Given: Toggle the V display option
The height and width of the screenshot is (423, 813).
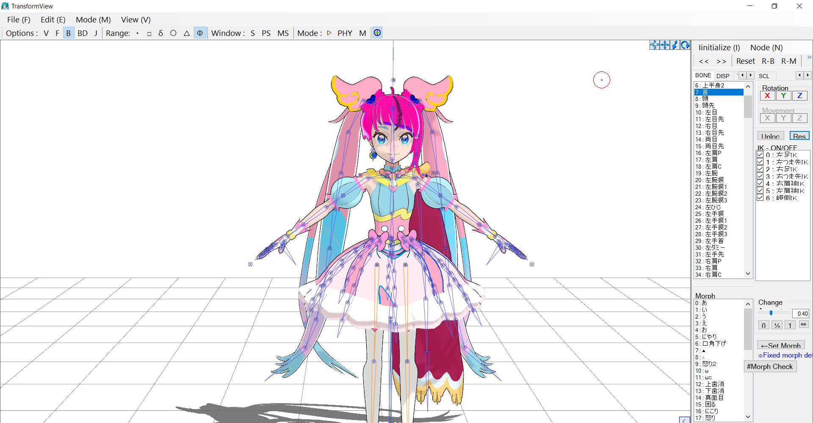Looking at the screenshot, I should click(46, 33).
